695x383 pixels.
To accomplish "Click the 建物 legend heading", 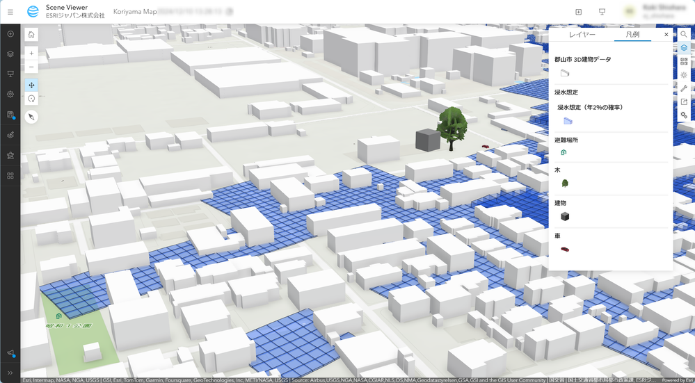I will pyautogui.click(x=560, y=203).
